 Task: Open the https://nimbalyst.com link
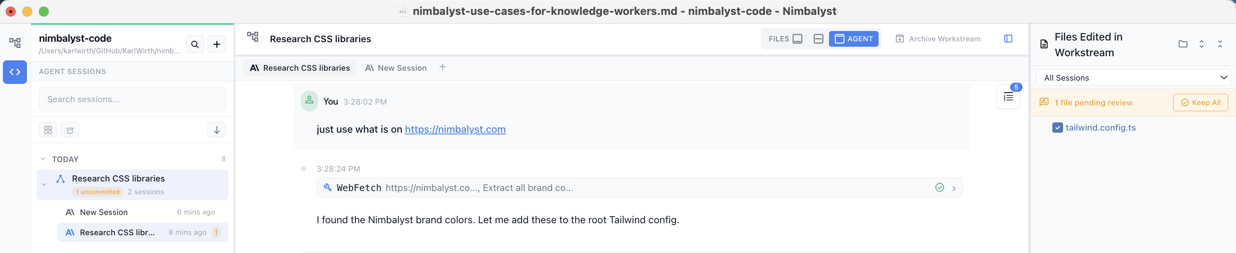click(455, 129)
